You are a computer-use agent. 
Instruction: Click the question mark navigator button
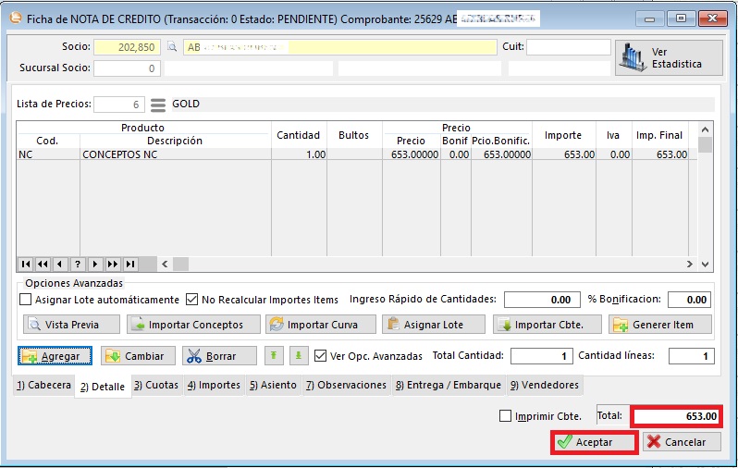78,265
